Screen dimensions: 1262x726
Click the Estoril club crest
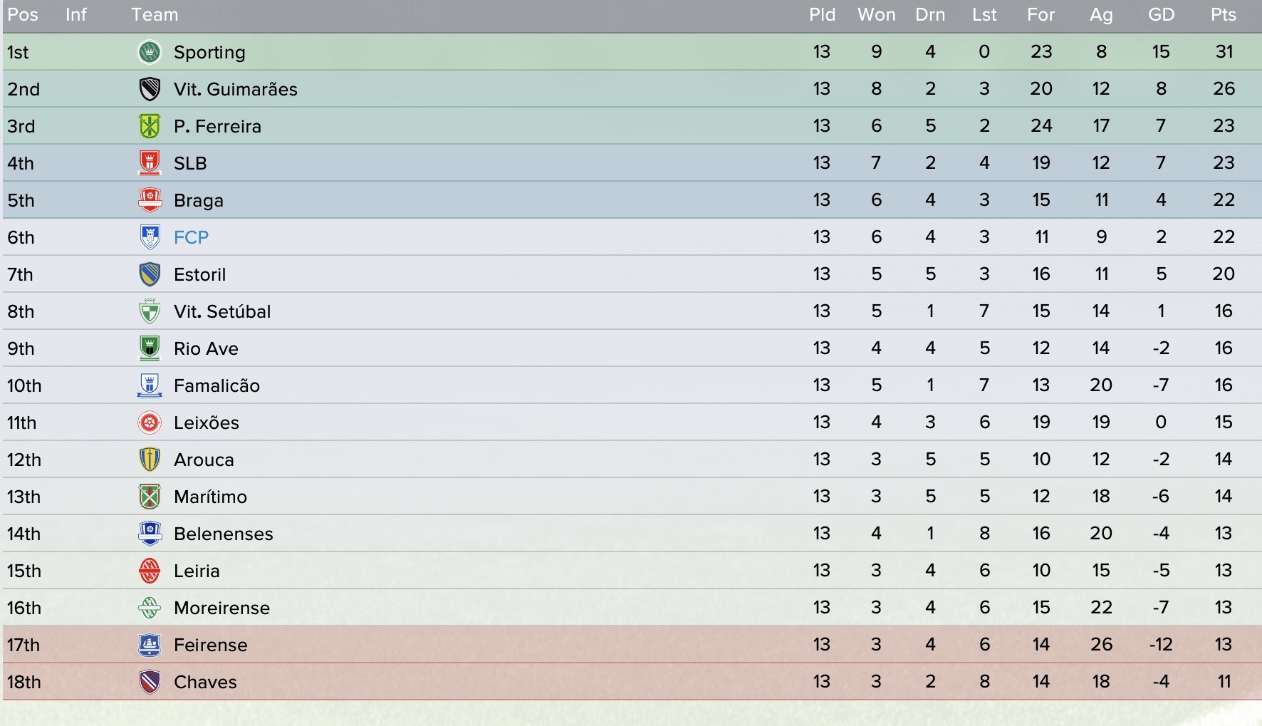150,274
